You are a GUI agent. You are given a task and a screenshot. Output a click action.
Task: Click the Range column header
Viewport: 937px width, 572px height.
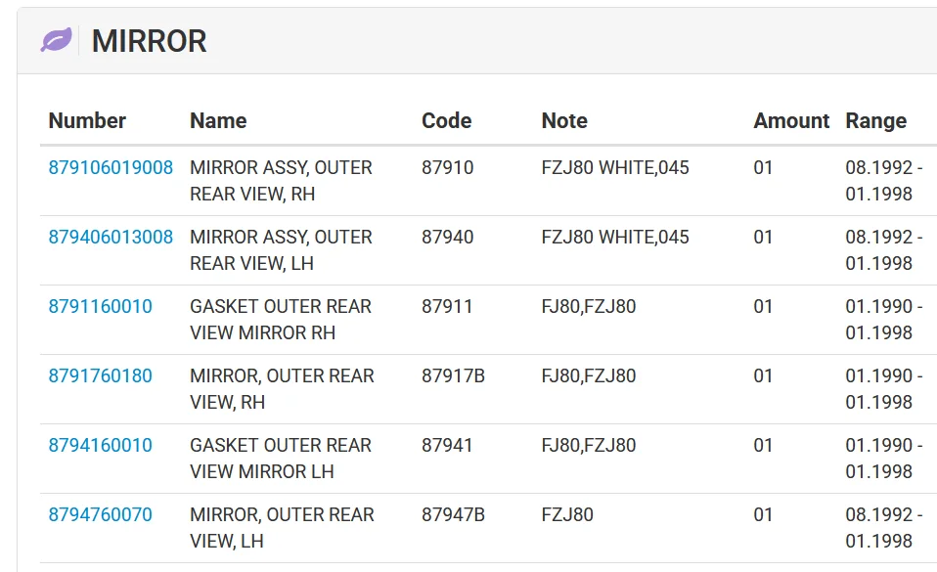point(876,120)
